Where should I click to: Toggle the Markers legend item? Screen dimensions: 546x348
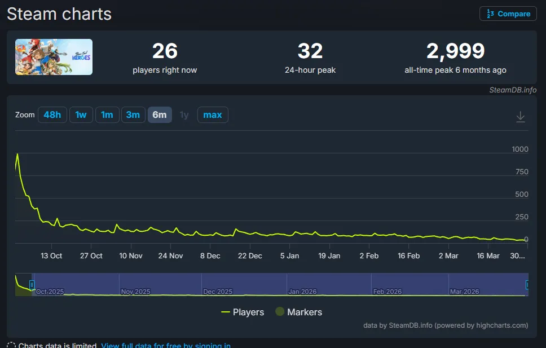[298, 312]
